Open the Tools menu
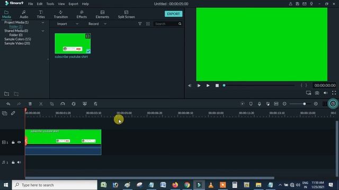339x190 pixels. point(50,4)
